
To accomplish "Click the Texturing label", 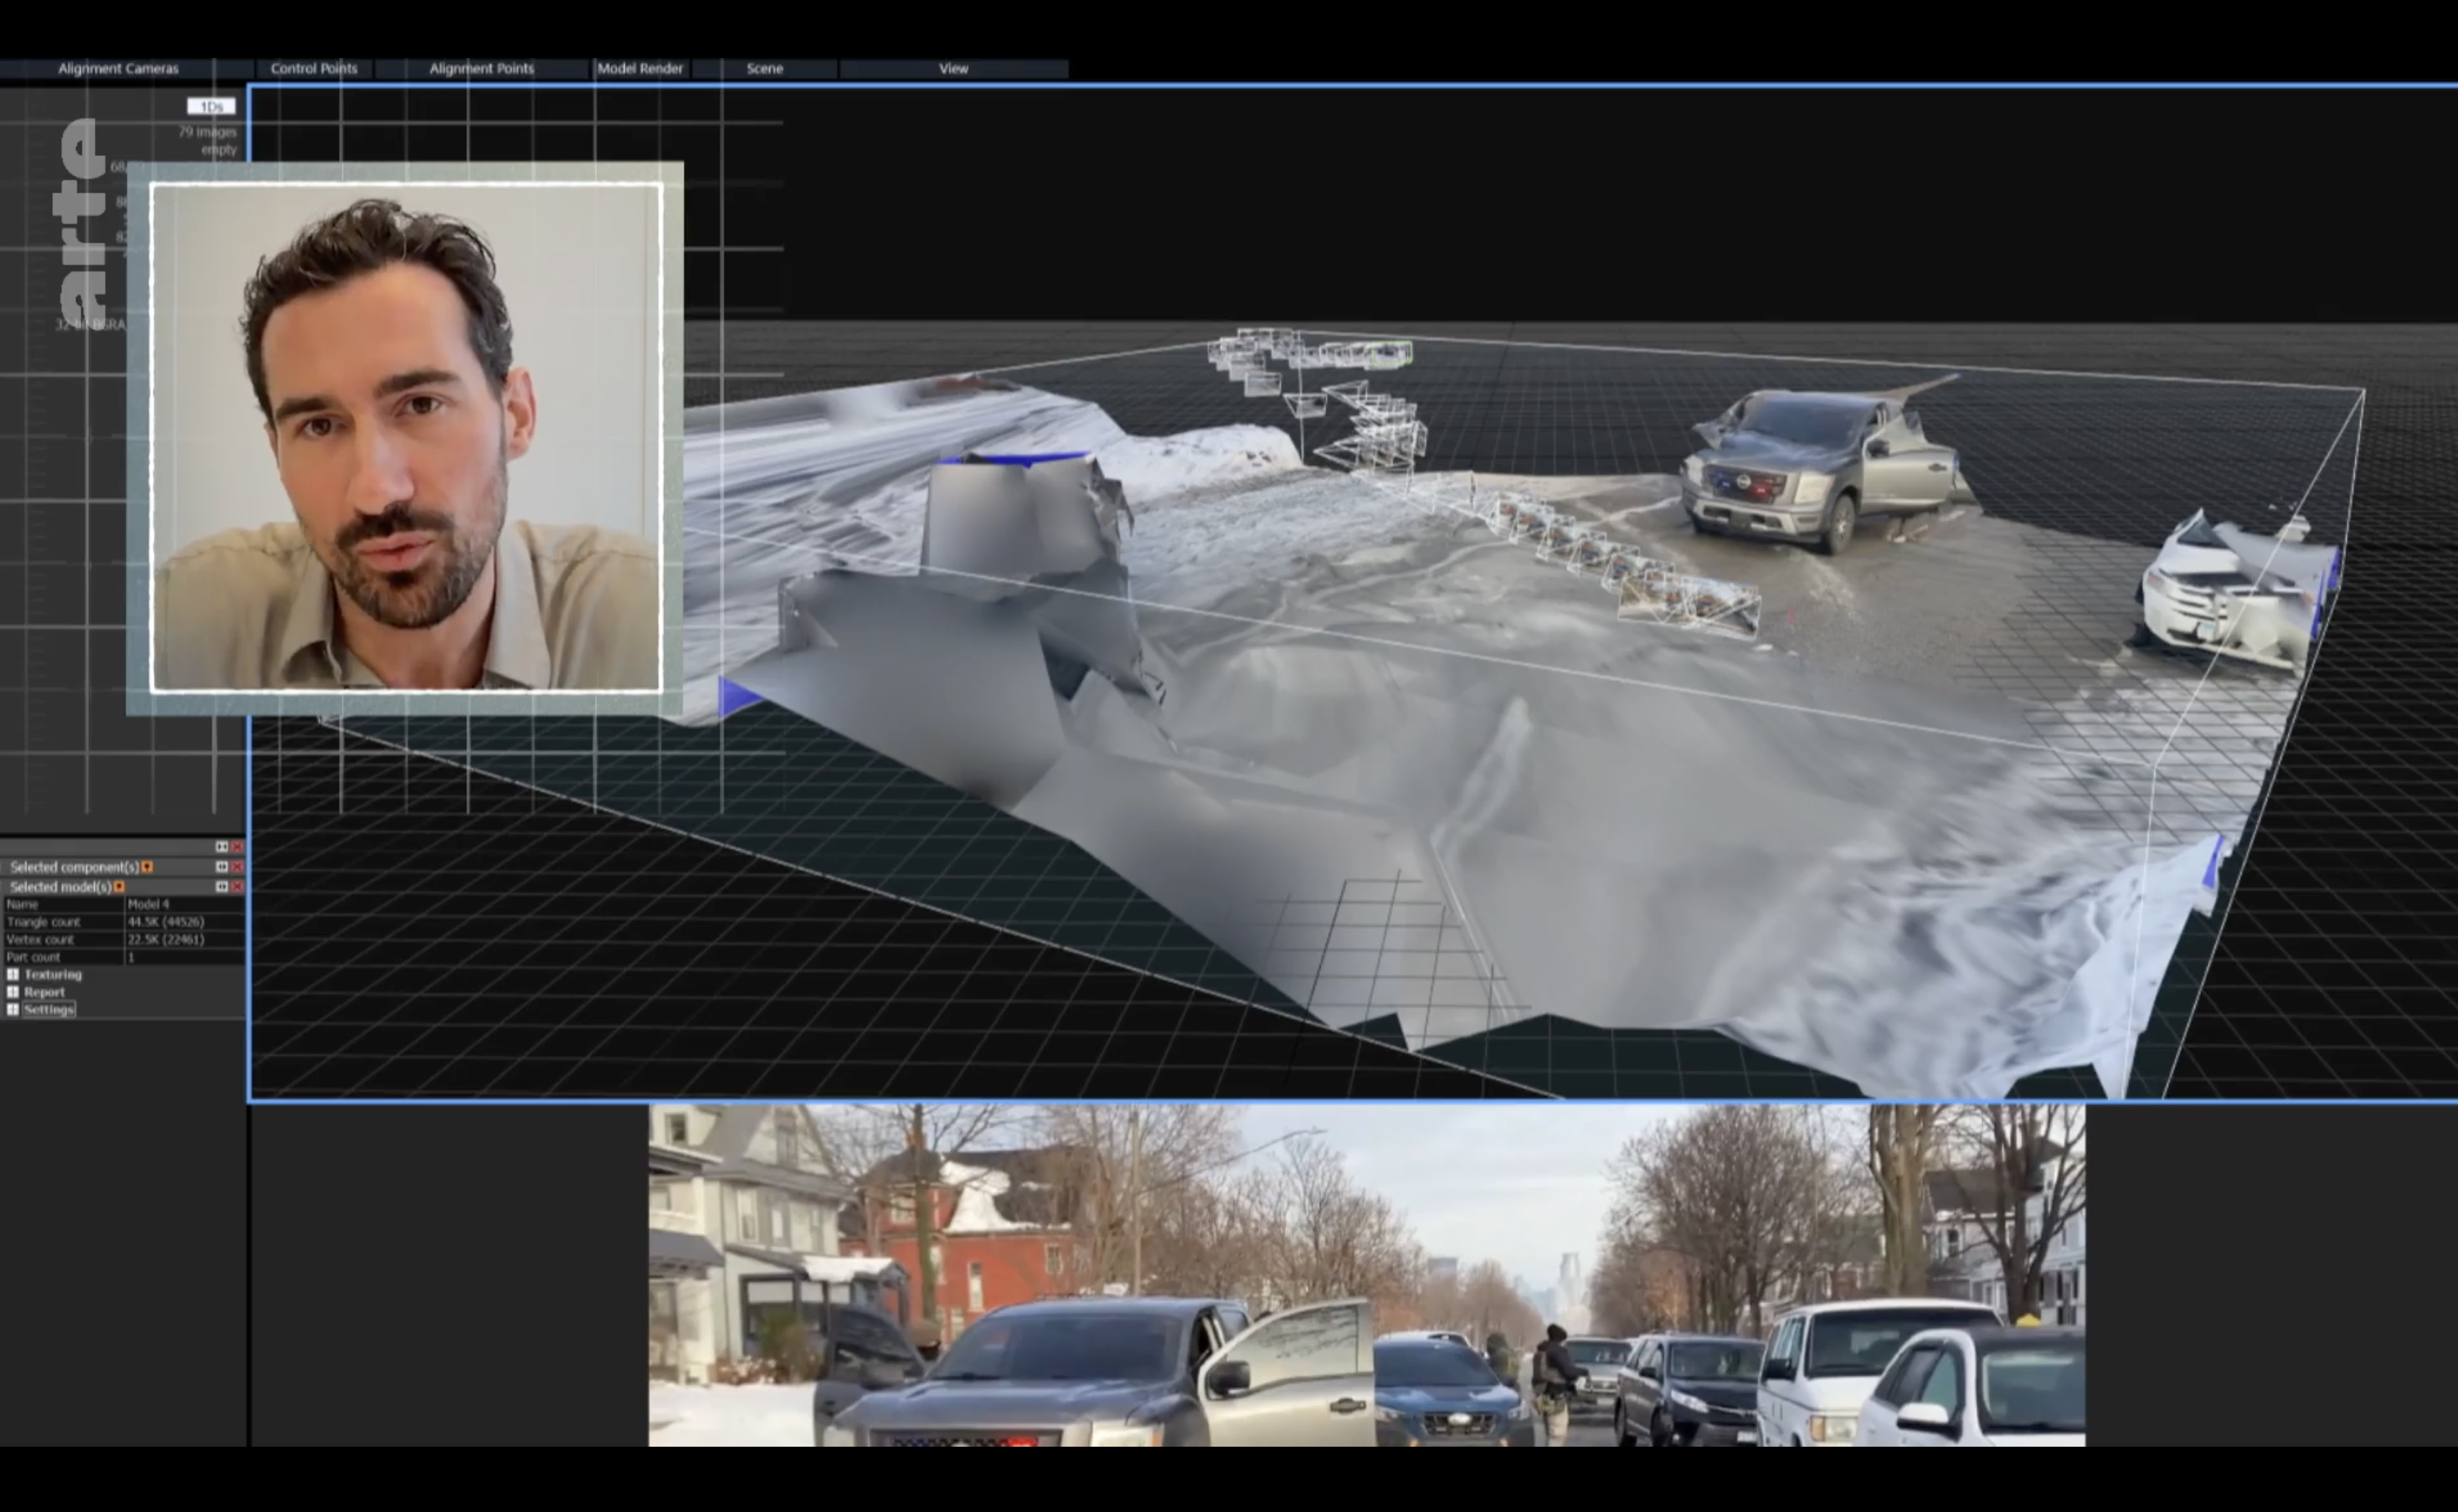I will coord(53,974).
